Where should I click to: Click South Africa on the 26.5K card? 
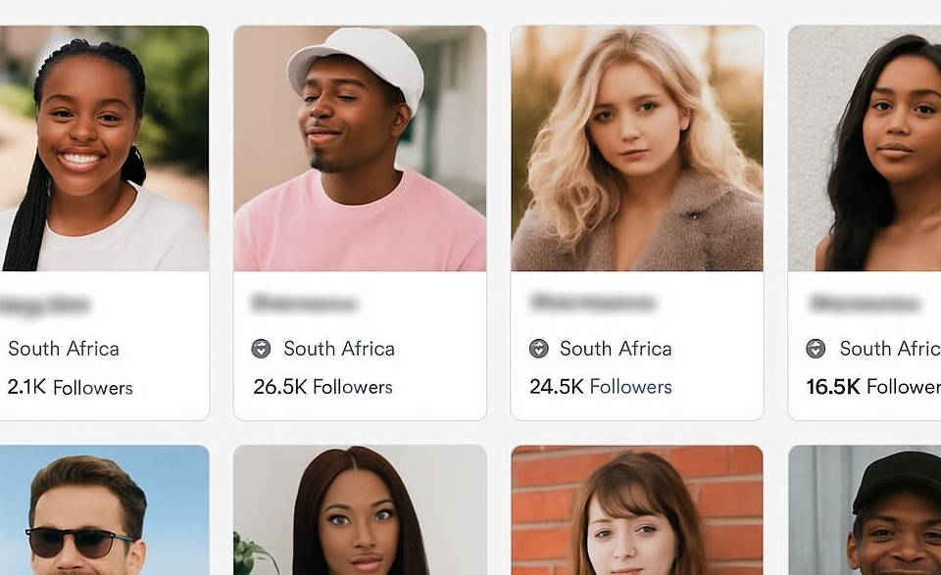click(x=339, y=349)
